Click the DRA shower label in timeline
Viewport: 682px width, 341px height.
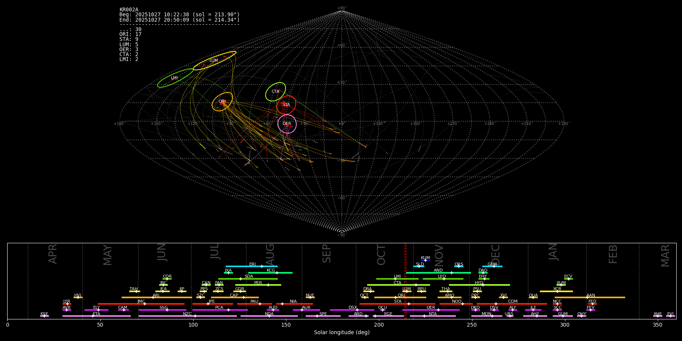click(x=368, y=289)
